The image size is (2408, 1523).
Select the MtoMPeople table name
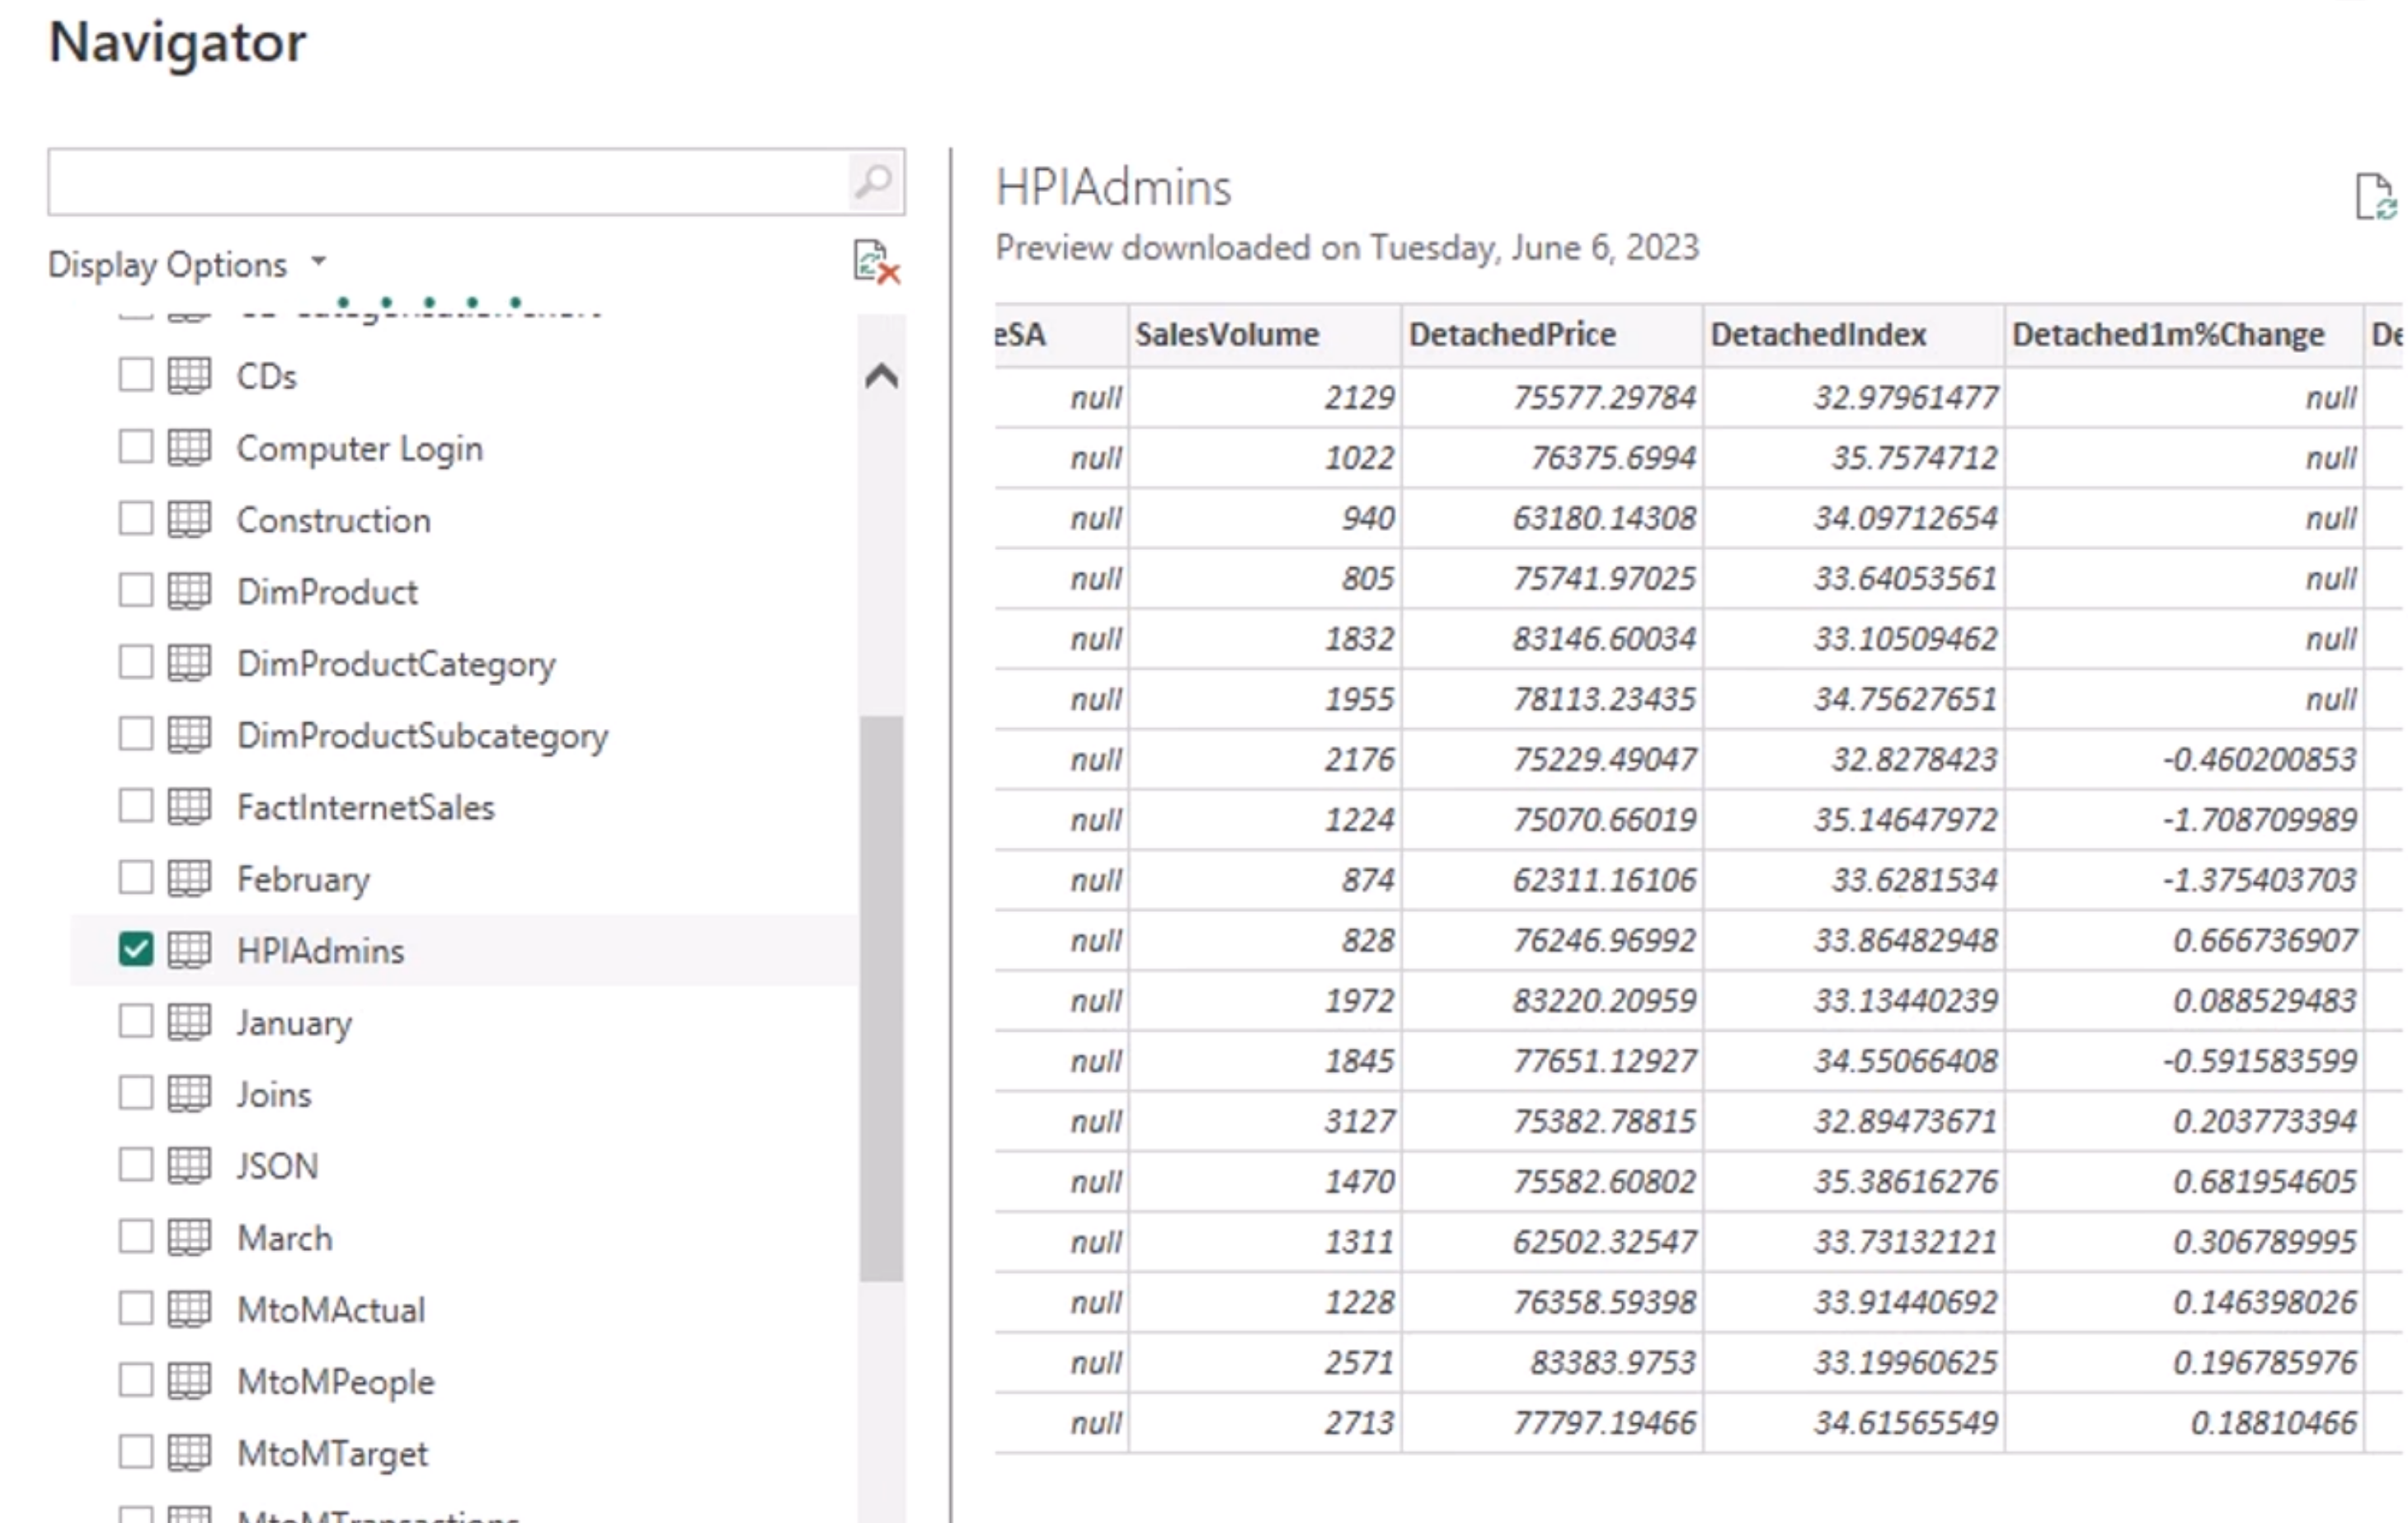tap(336, 1382)
